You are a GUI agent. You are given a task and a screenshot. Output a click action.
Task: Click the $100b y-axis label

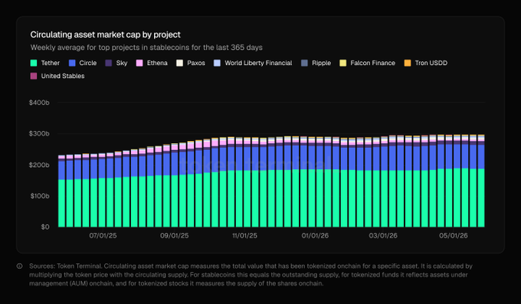tap(40, 196)
